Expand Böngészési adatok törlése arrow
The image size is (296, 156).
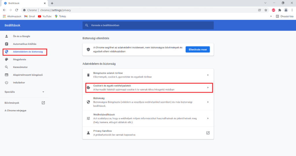(208, 75)
